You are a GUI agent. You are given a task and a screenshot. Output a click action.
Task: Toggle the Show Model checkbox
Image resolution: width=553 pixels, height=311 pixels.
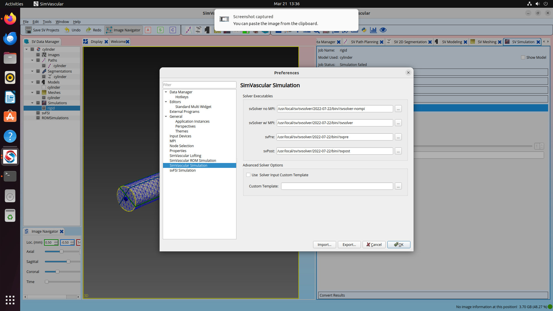coord(523,57)
